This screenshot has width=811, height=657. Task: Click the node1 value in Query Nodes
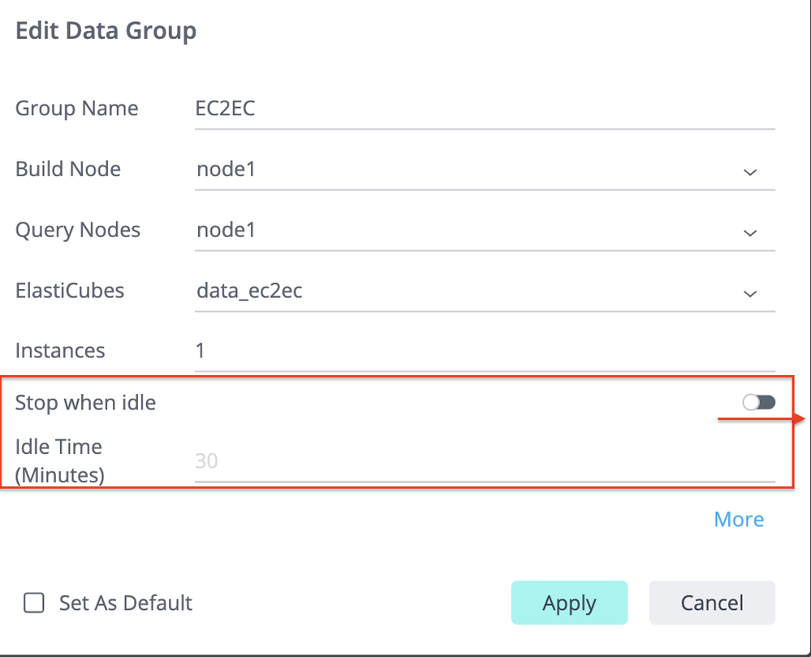coord(226,231)
